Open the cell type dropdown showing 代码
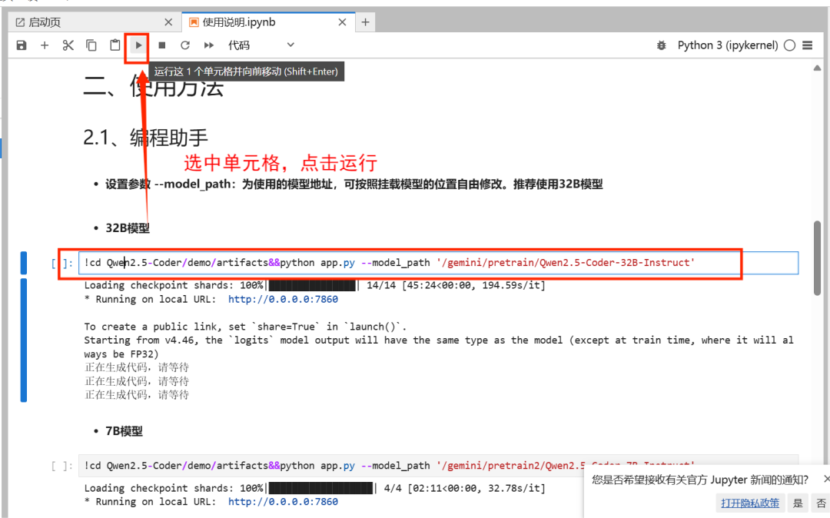830x518 pixels. pos(261,45)
